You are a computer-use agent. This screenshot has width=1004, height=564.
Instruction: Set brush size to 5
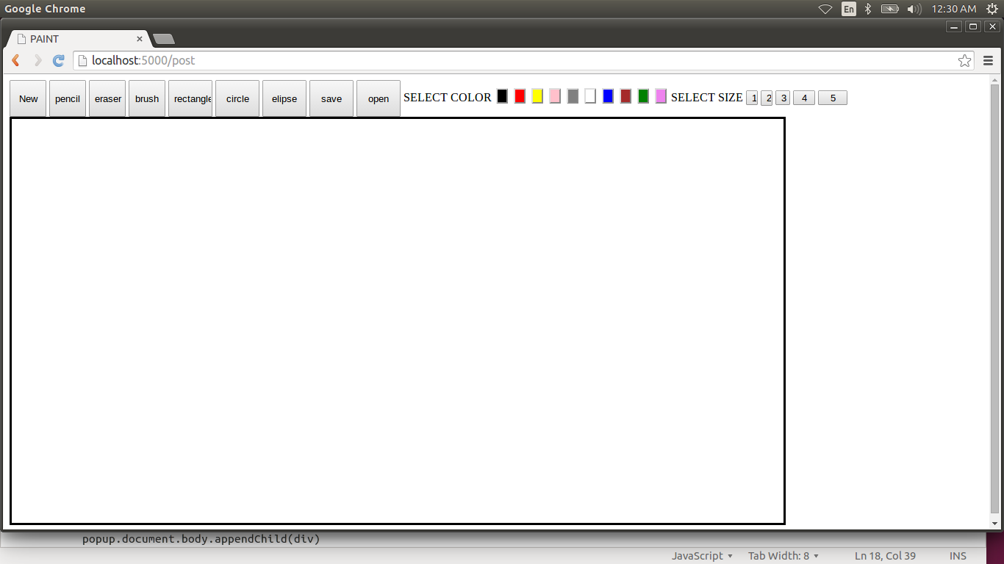832,97
